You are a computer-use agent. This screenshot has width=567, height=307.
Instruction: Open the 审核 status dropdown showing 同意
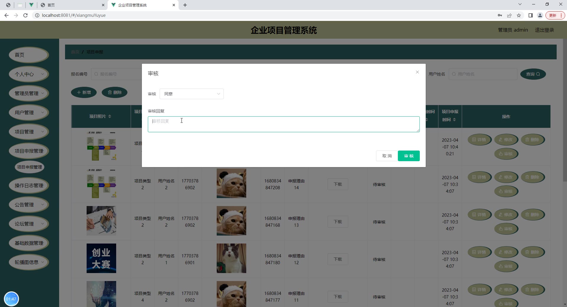coord(192,94)
